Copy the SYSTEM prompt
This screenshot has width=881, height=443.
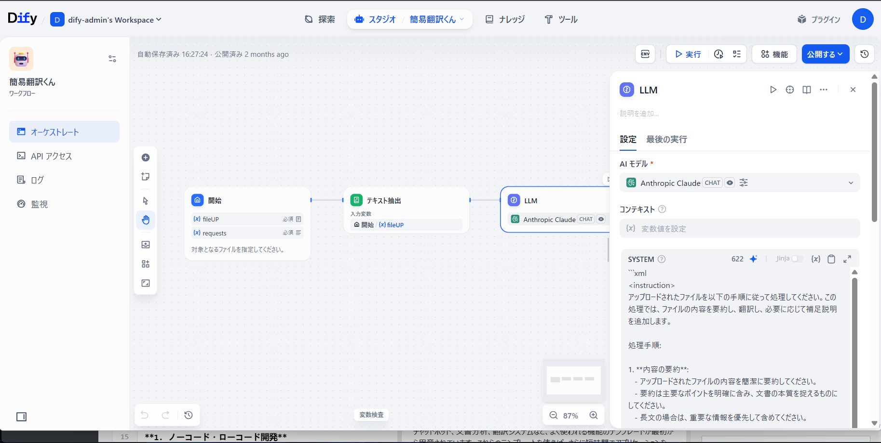coord(831,259)
